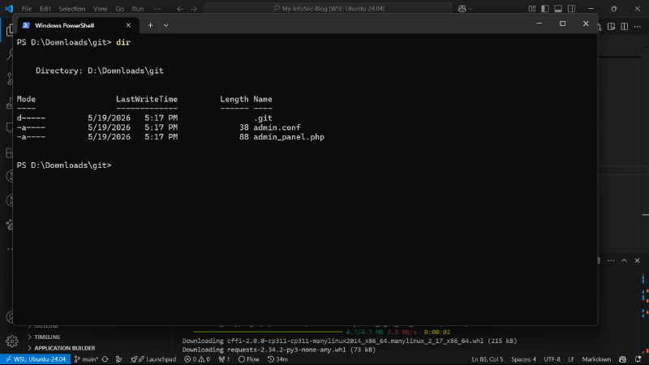This screenshot has height=365, width=649.
Task: Close the VS Code bottom panel
Action: pyautogui.click(x=637, y=260)
